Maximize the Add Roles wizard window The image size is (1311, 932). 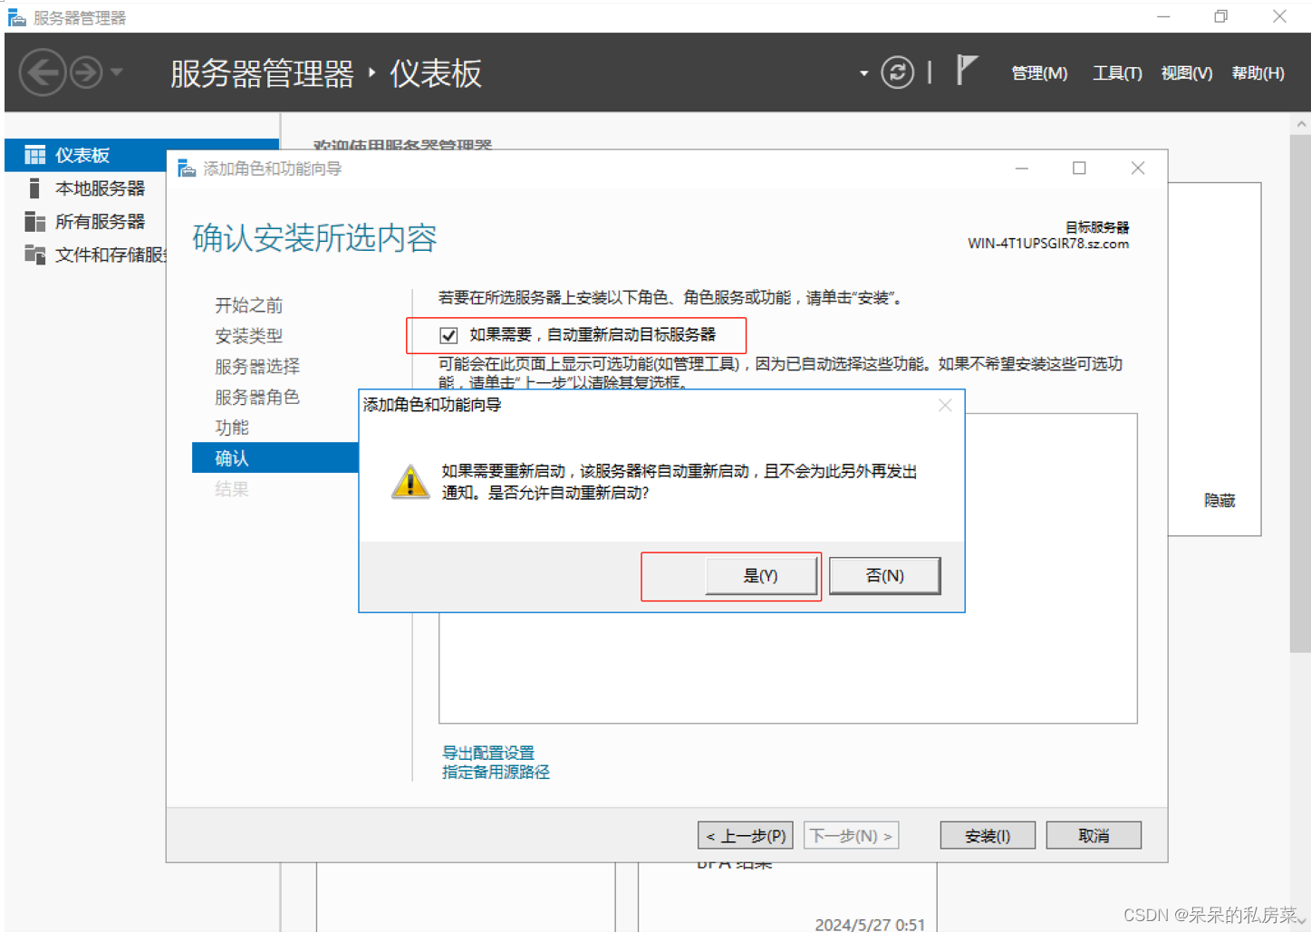tap(1079, 168)
